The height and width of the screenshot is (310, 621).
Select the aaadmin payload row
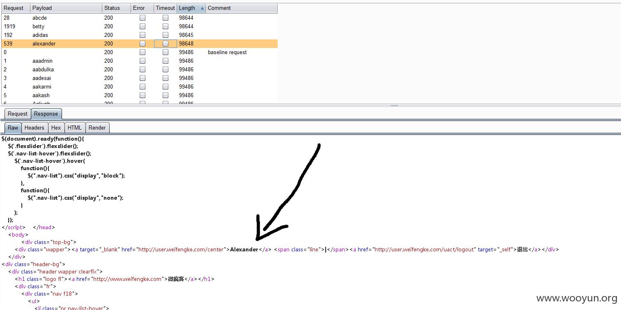coord(140,61)
